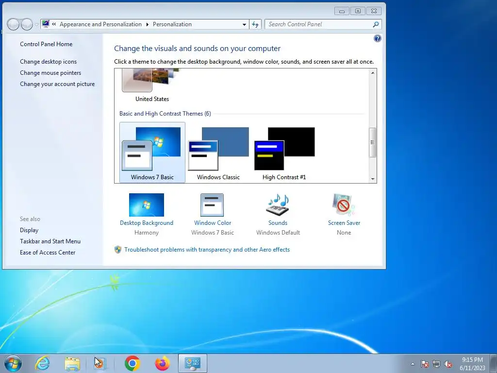Click the Control Panel taskbar button
The height and width of the screenshot is (373, 497).
[x=192, y=363]
